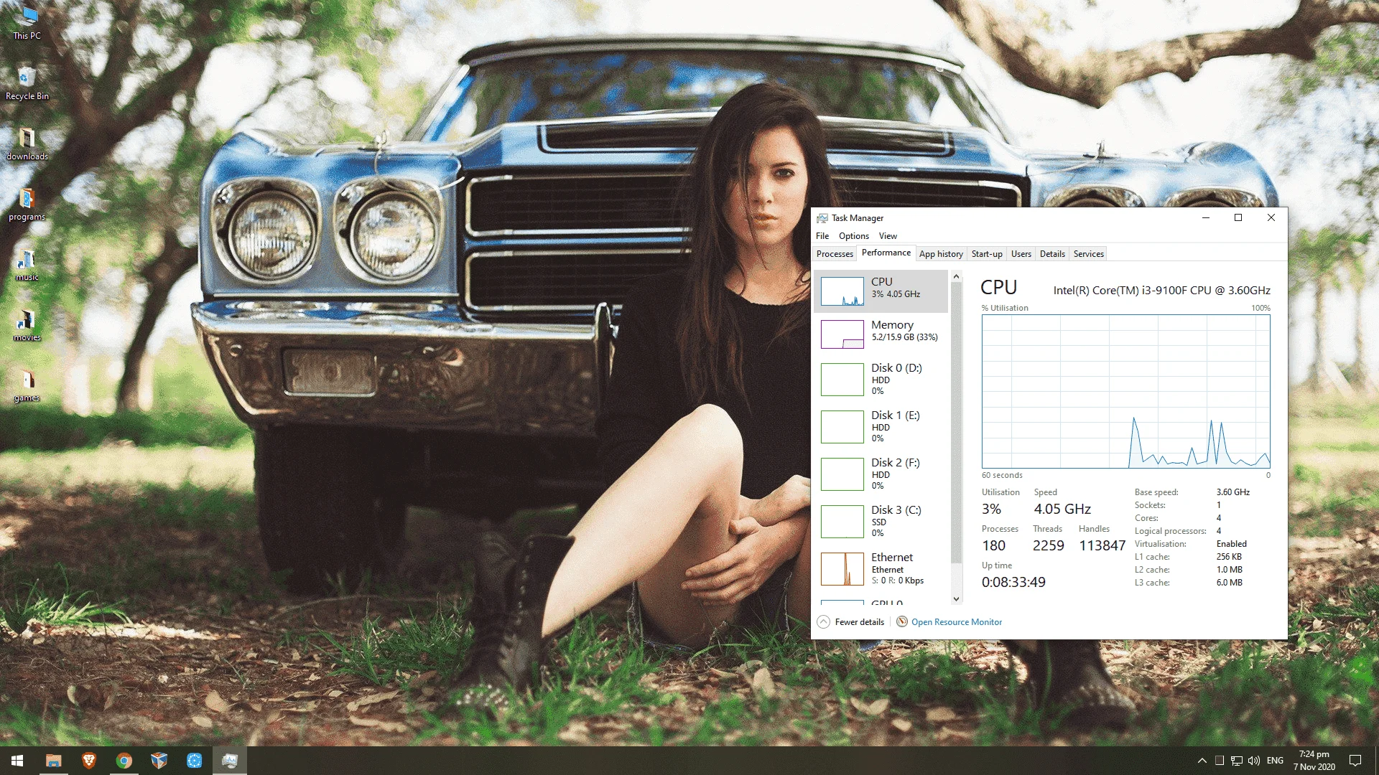Select Disk 2 (F:) in sidebar

881,474
